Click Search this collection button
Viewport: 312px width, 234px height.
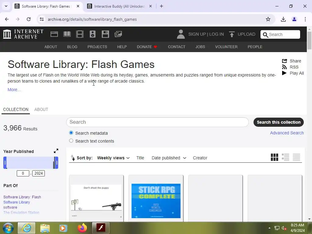[278, 122]
